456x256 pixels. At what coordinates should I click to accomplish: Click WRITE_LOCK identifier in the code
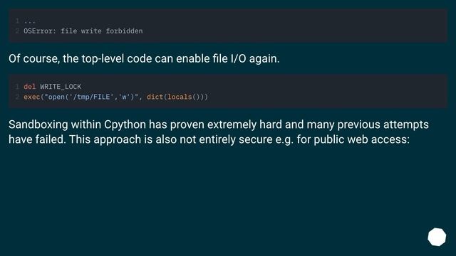[x=61, y=87]
